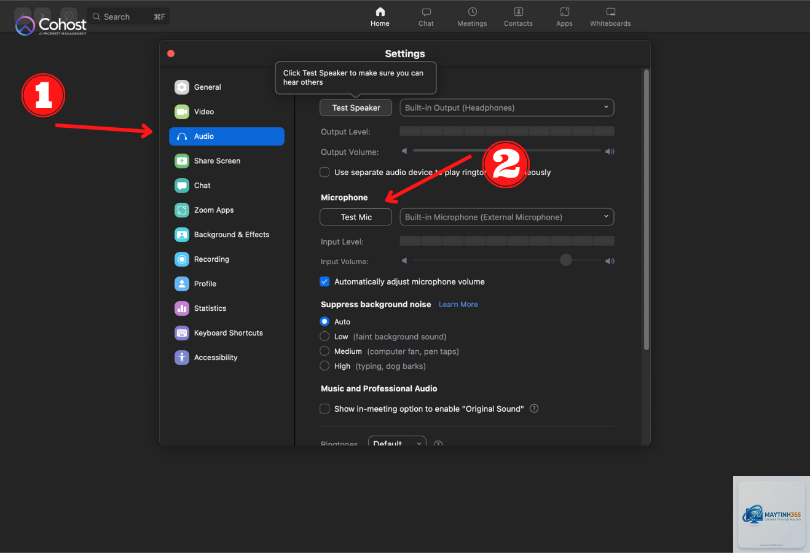The width and height of the screenshot is (810, 553).
Task: Open General settings icon in sidebar
Action: pos(182,87)
